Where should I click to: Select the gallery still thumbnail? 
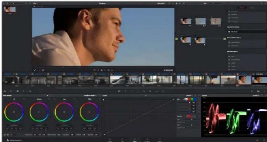10,10
